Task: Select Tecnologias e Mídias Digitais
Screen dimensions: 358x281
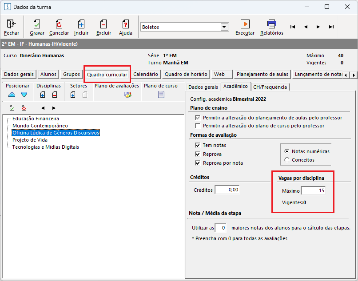Action: [x=46, y=147]
